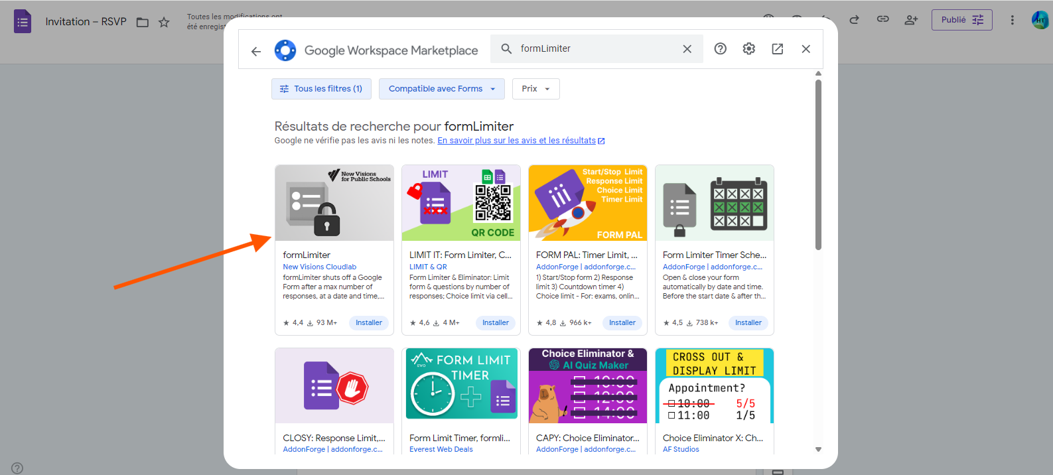Install the FORM PAL add-on

(x=622, y=323)
